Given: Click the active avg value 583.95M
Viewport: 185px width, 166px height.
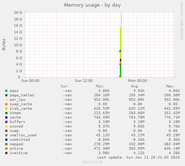Looking at the screenshot, I should (137, 149).
